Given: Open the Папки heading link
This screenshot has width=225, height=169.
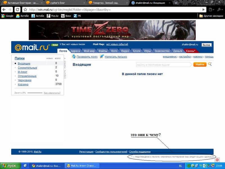Looking at the screenshot, I should coord(20,58).
